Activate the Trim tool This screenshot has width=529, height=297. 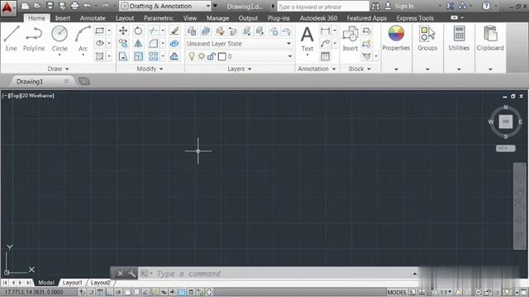coord(153,31)
